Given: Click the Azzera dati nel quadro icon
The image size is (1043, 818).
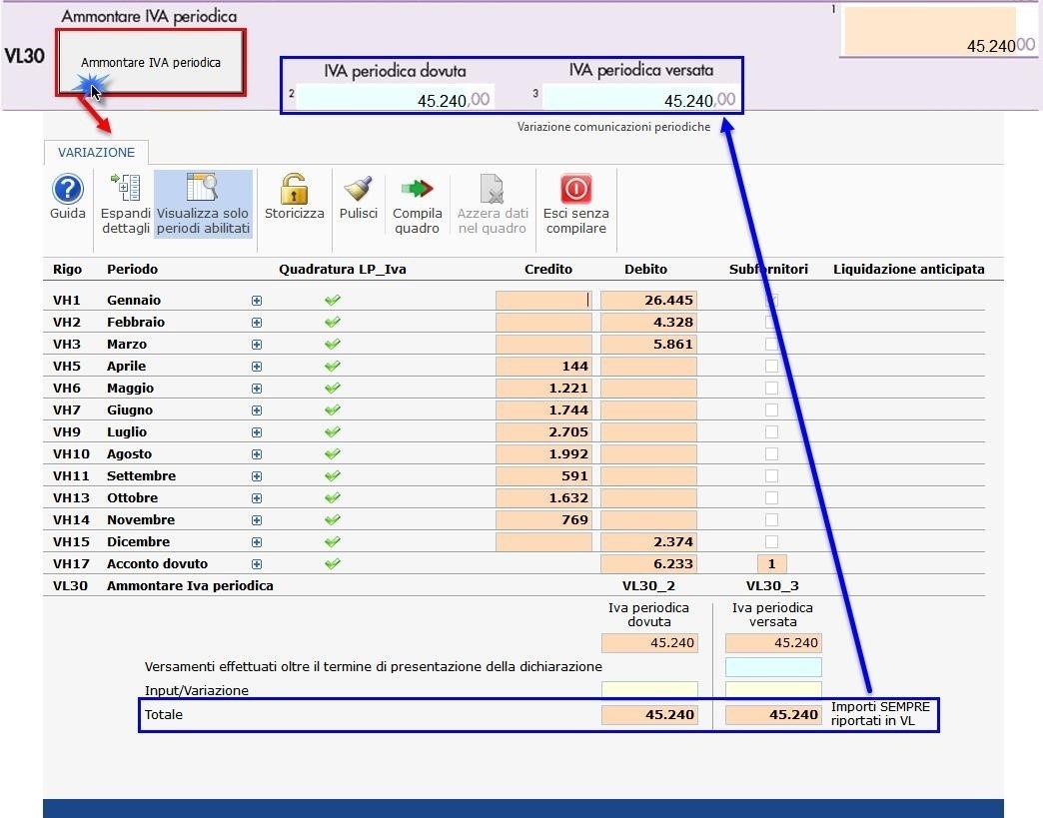Looking at the screenshot, I should click(493, 189).
